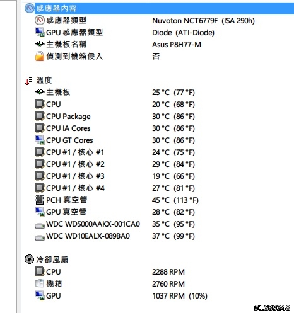Select the GPU 感應器類型 label
Image resolution: width=294 pixels, height=313 pixels.
pos(74,32)
